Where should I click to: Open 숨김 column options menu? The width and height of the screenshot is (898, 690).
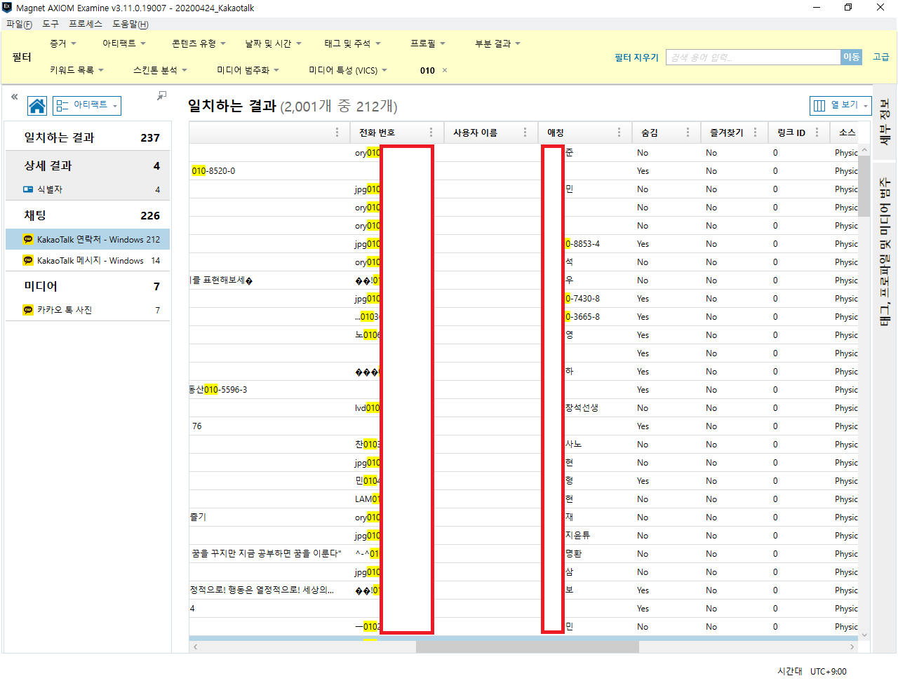688,133
